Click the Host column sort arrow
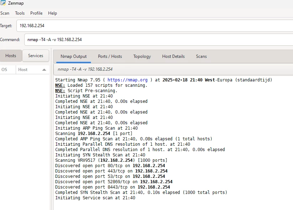 [x=44, y=70]
